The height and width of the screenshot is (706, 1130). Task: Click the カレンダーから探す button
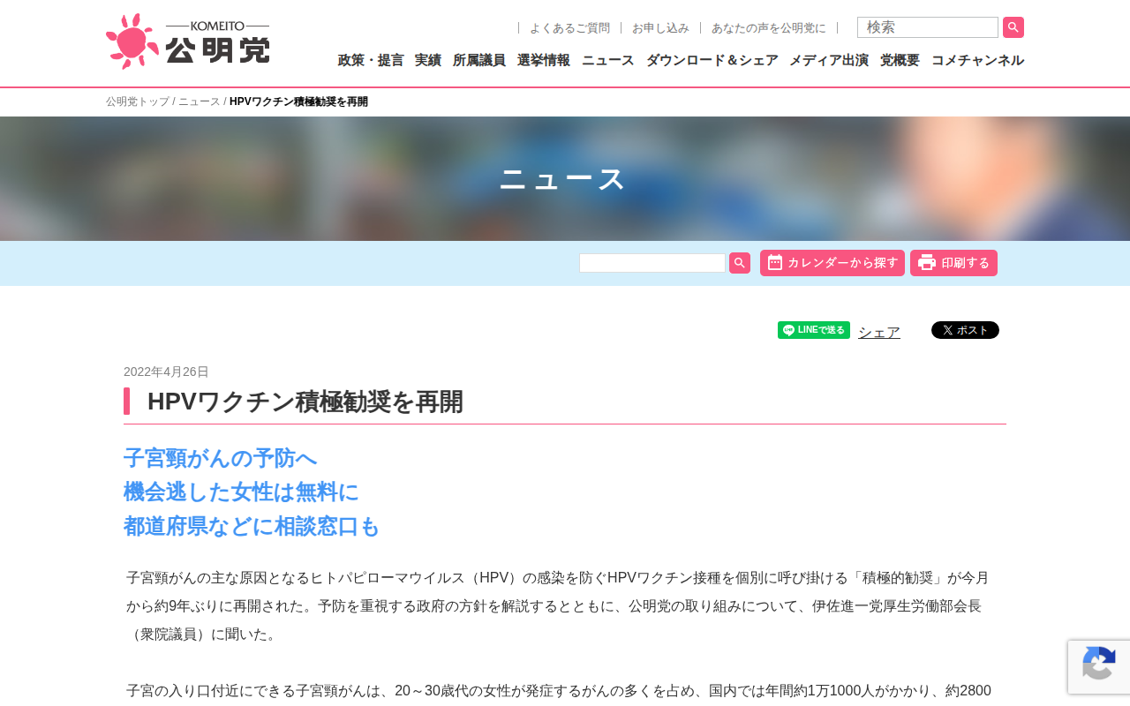click(832, 263)
